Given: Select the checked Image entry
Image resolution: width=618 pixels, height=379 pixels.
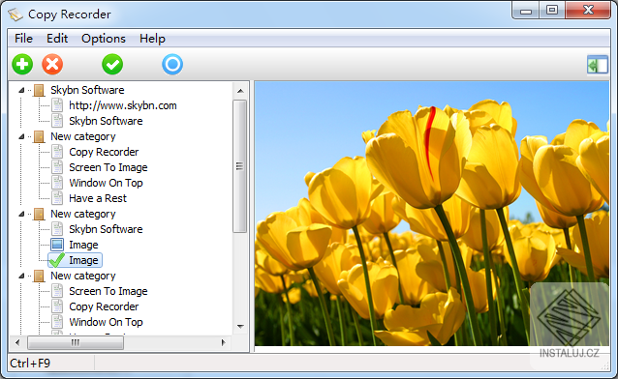Looking at the screenshot, I should 83,260.
